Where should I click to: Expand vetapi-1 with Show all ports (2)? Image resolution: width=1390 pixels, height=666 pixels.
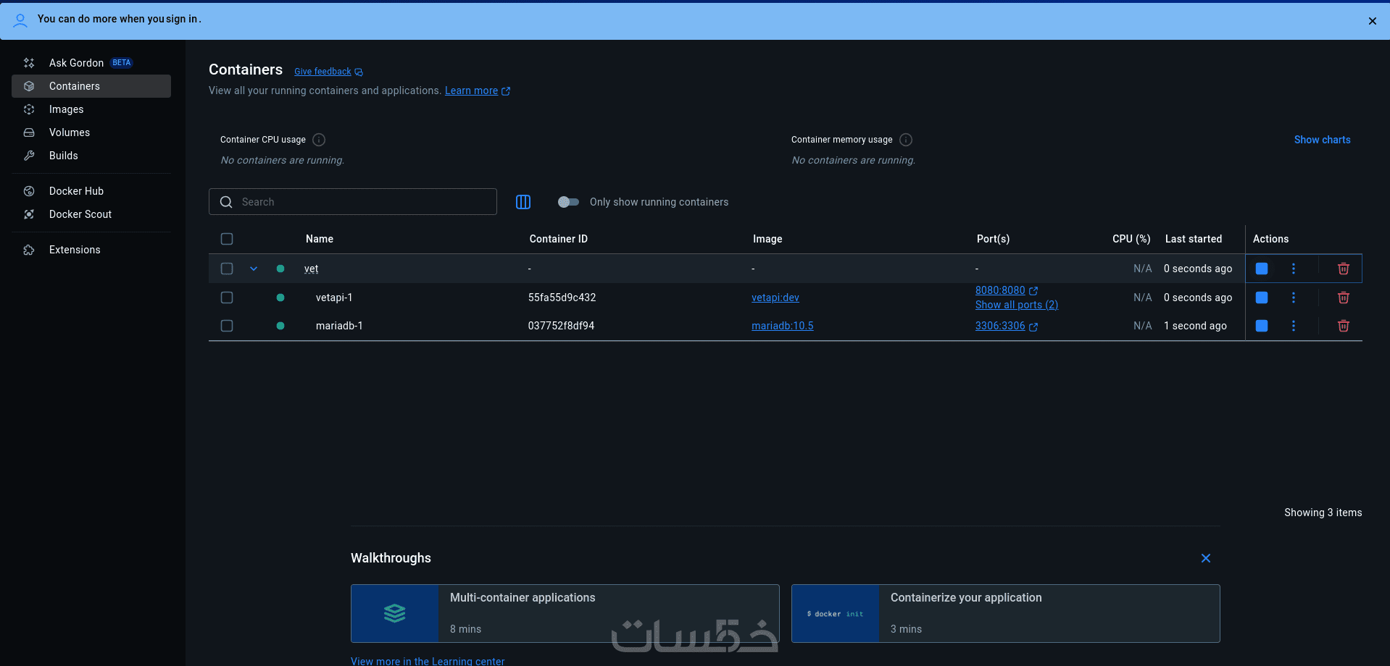1017,305
